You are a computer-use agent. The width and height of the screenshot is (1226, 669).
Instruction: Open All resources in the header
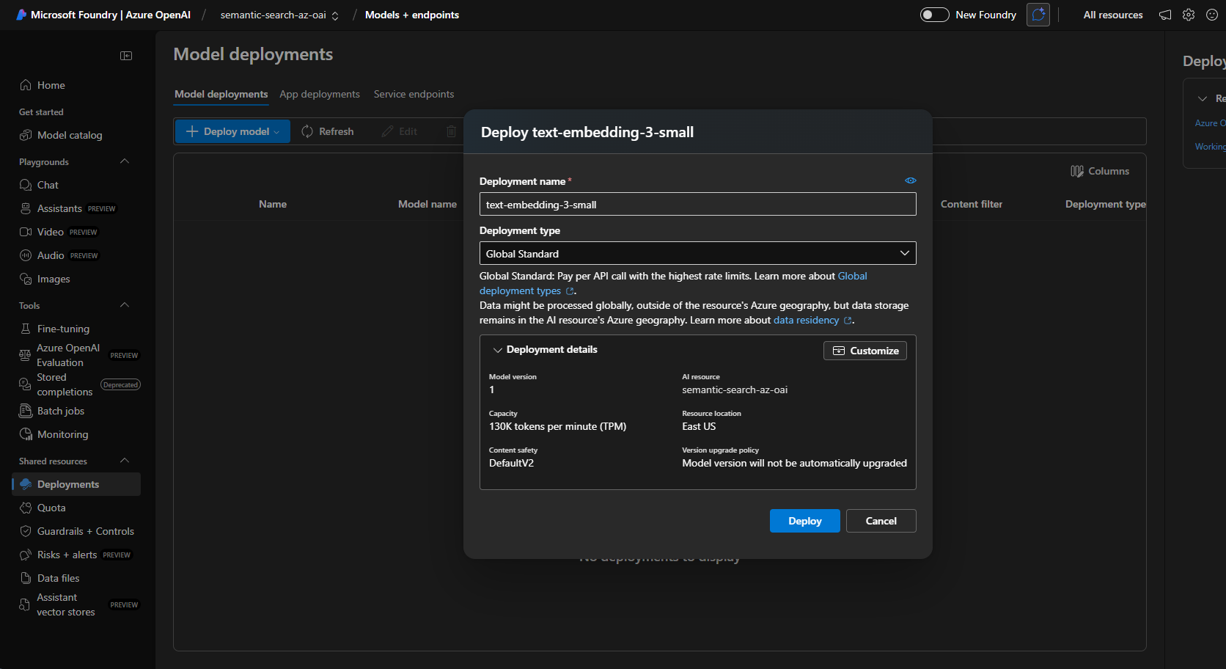(x=1113, y=15)
